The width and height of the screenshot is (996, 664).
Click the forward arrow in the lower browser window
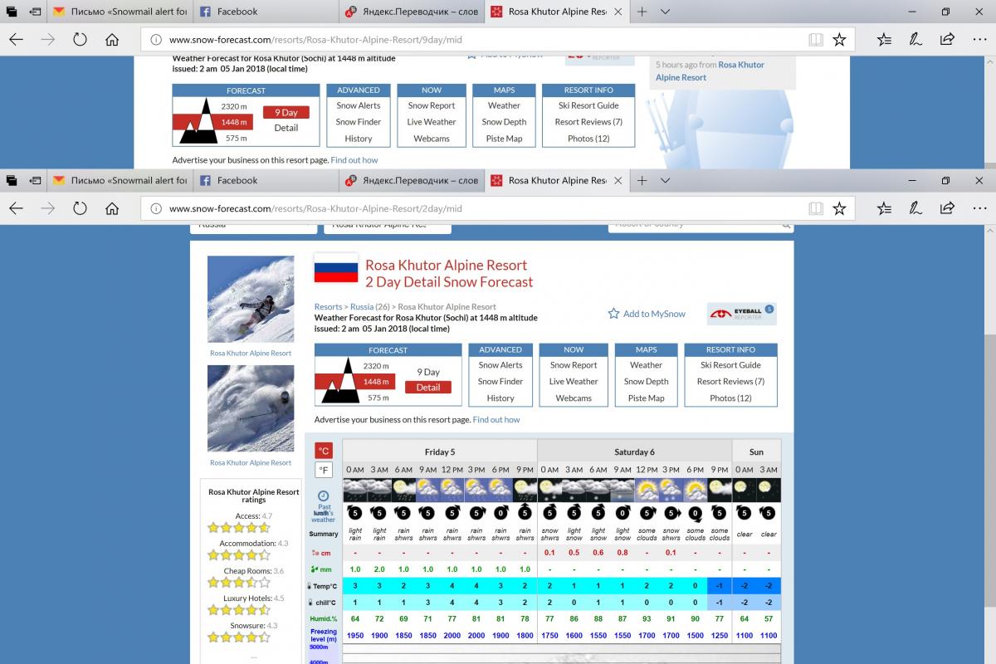coord(48,207)
